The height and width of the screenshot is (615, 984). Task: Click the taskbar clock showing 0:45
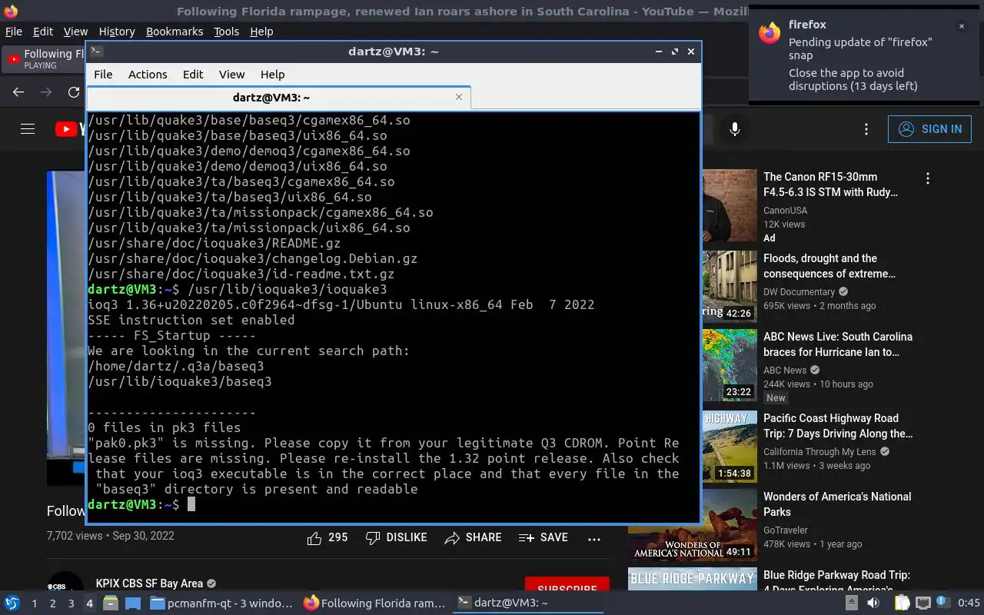click(969, 603)
